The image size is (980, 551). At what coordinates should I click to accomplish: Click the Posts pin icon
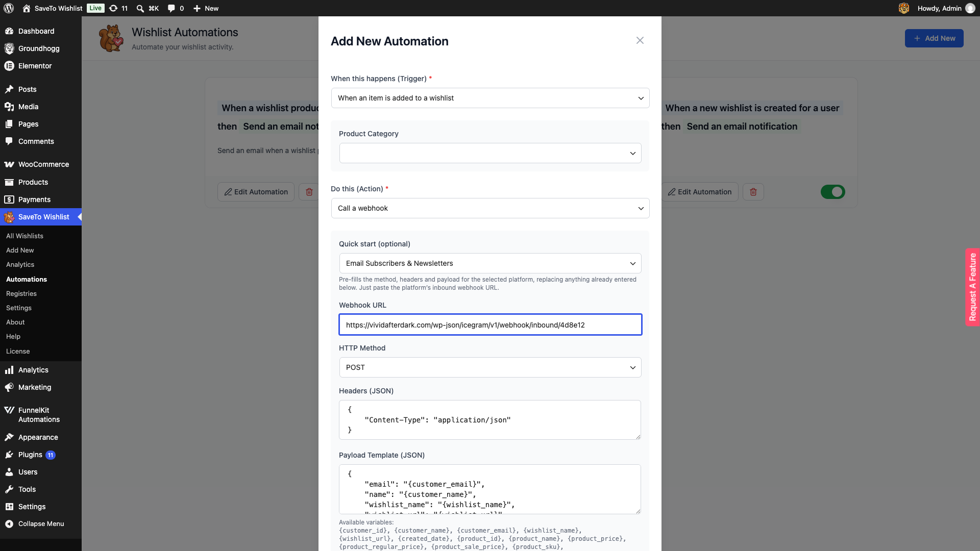(9, 89)
